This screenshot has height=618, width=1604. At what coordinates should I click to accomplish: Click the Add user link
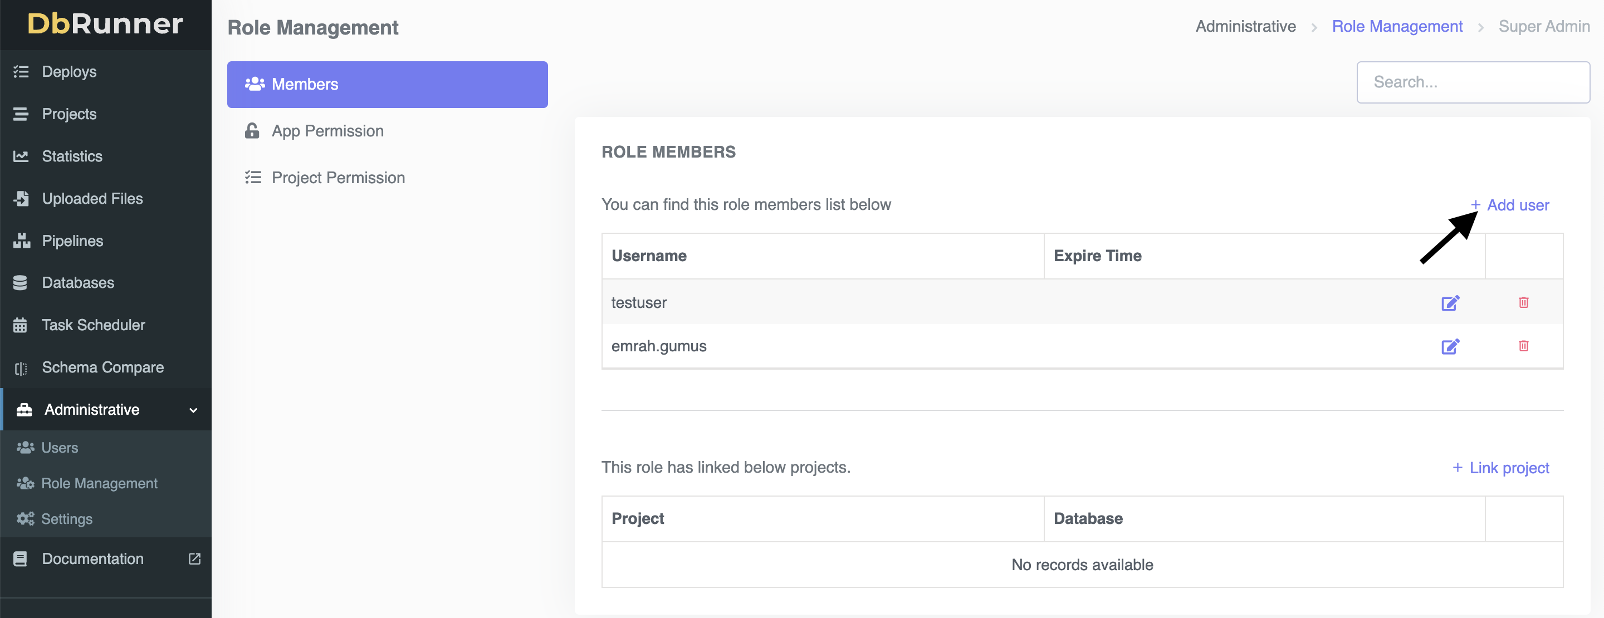pos(1510,205)
